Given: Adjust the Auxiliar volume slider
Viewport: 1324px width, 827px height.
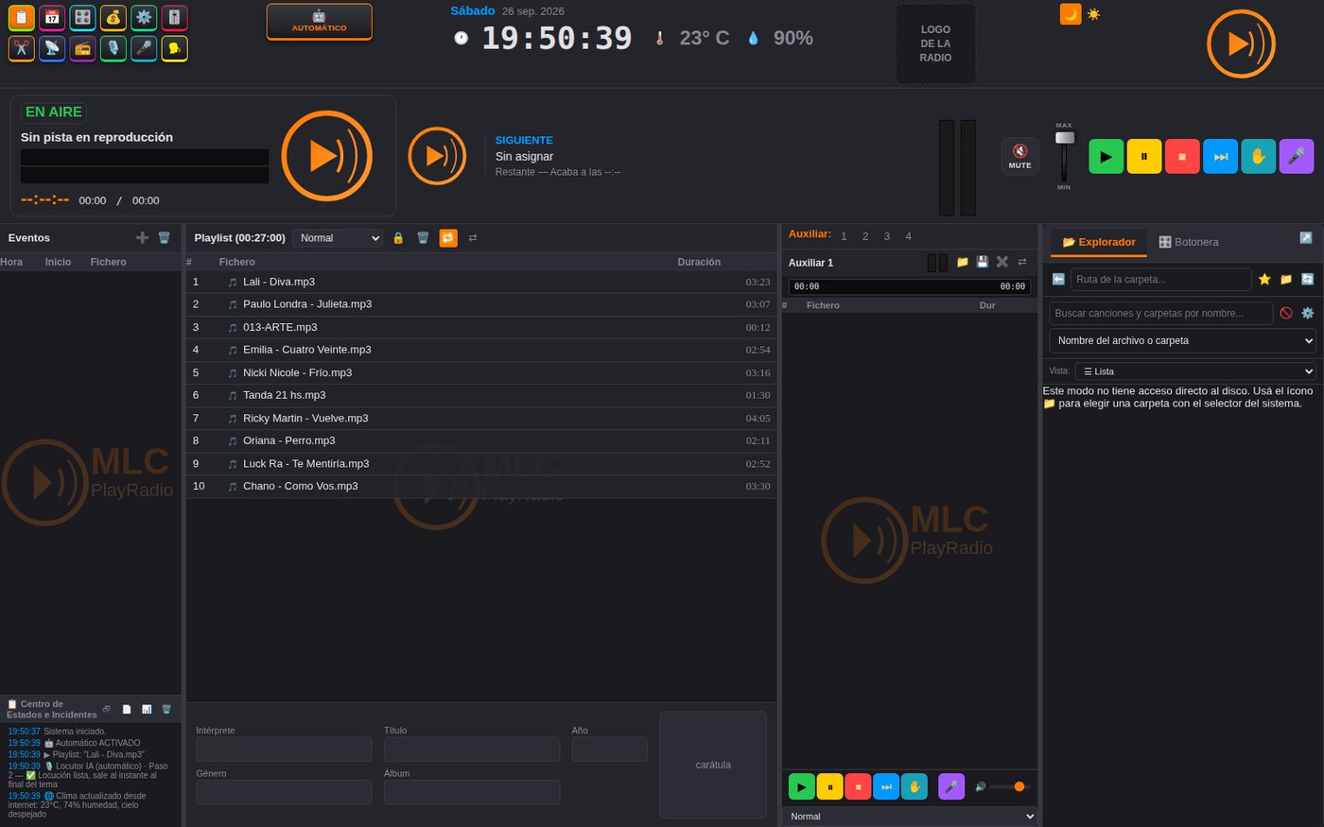Looking at the screenshot, I should click(1010, 786).
